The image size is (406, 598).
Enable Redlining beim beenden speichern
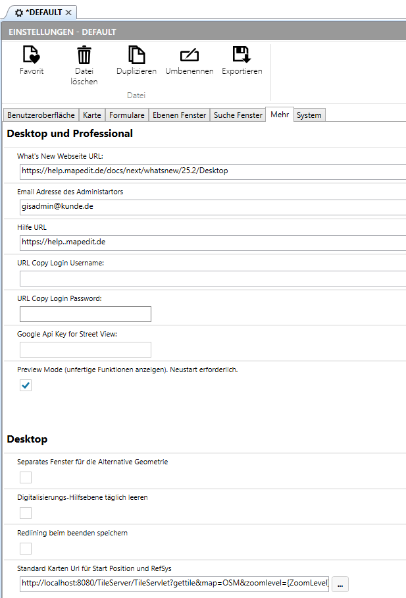click(x=26, y=549)
